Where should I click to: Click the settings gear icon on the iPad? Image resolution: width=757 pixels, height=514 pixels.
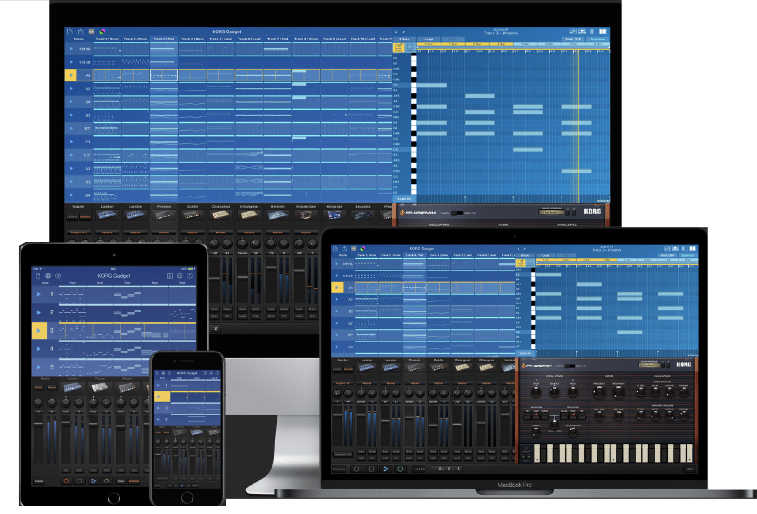180,276
